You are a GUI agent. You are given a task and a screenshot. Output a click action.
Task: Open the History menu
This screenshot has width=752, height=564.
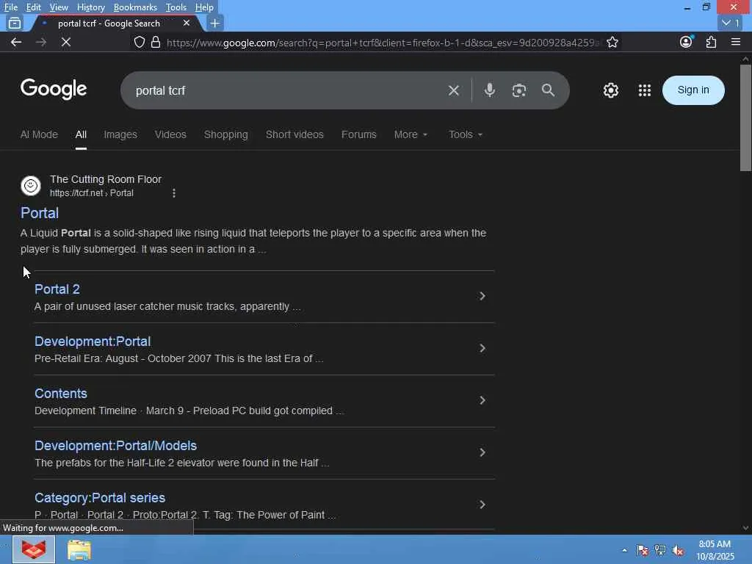point(90,7)
